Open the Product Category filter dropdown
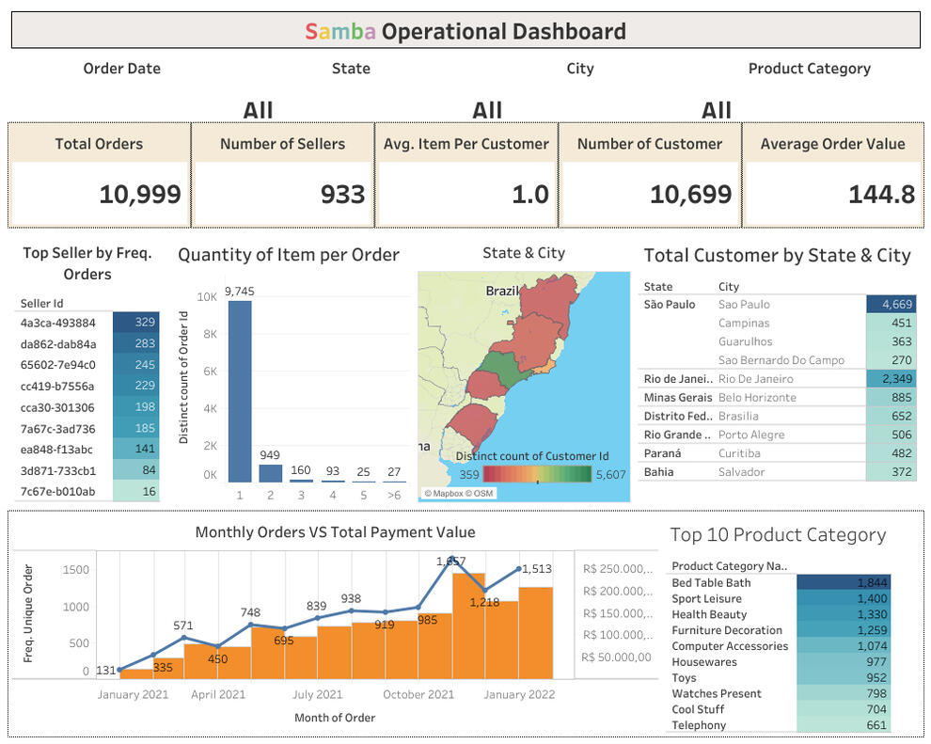The height and width of the screenshot is (744, 931). pos(716,110)
